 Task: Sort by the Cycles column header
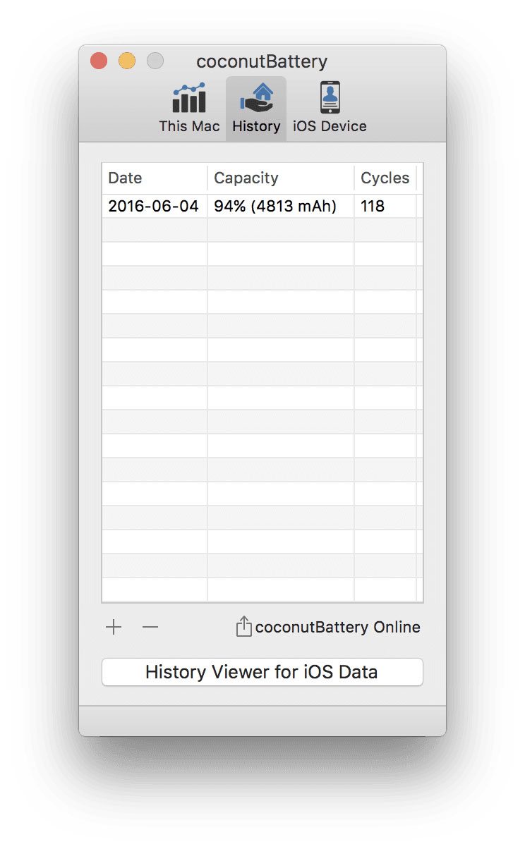click(385, 178)
